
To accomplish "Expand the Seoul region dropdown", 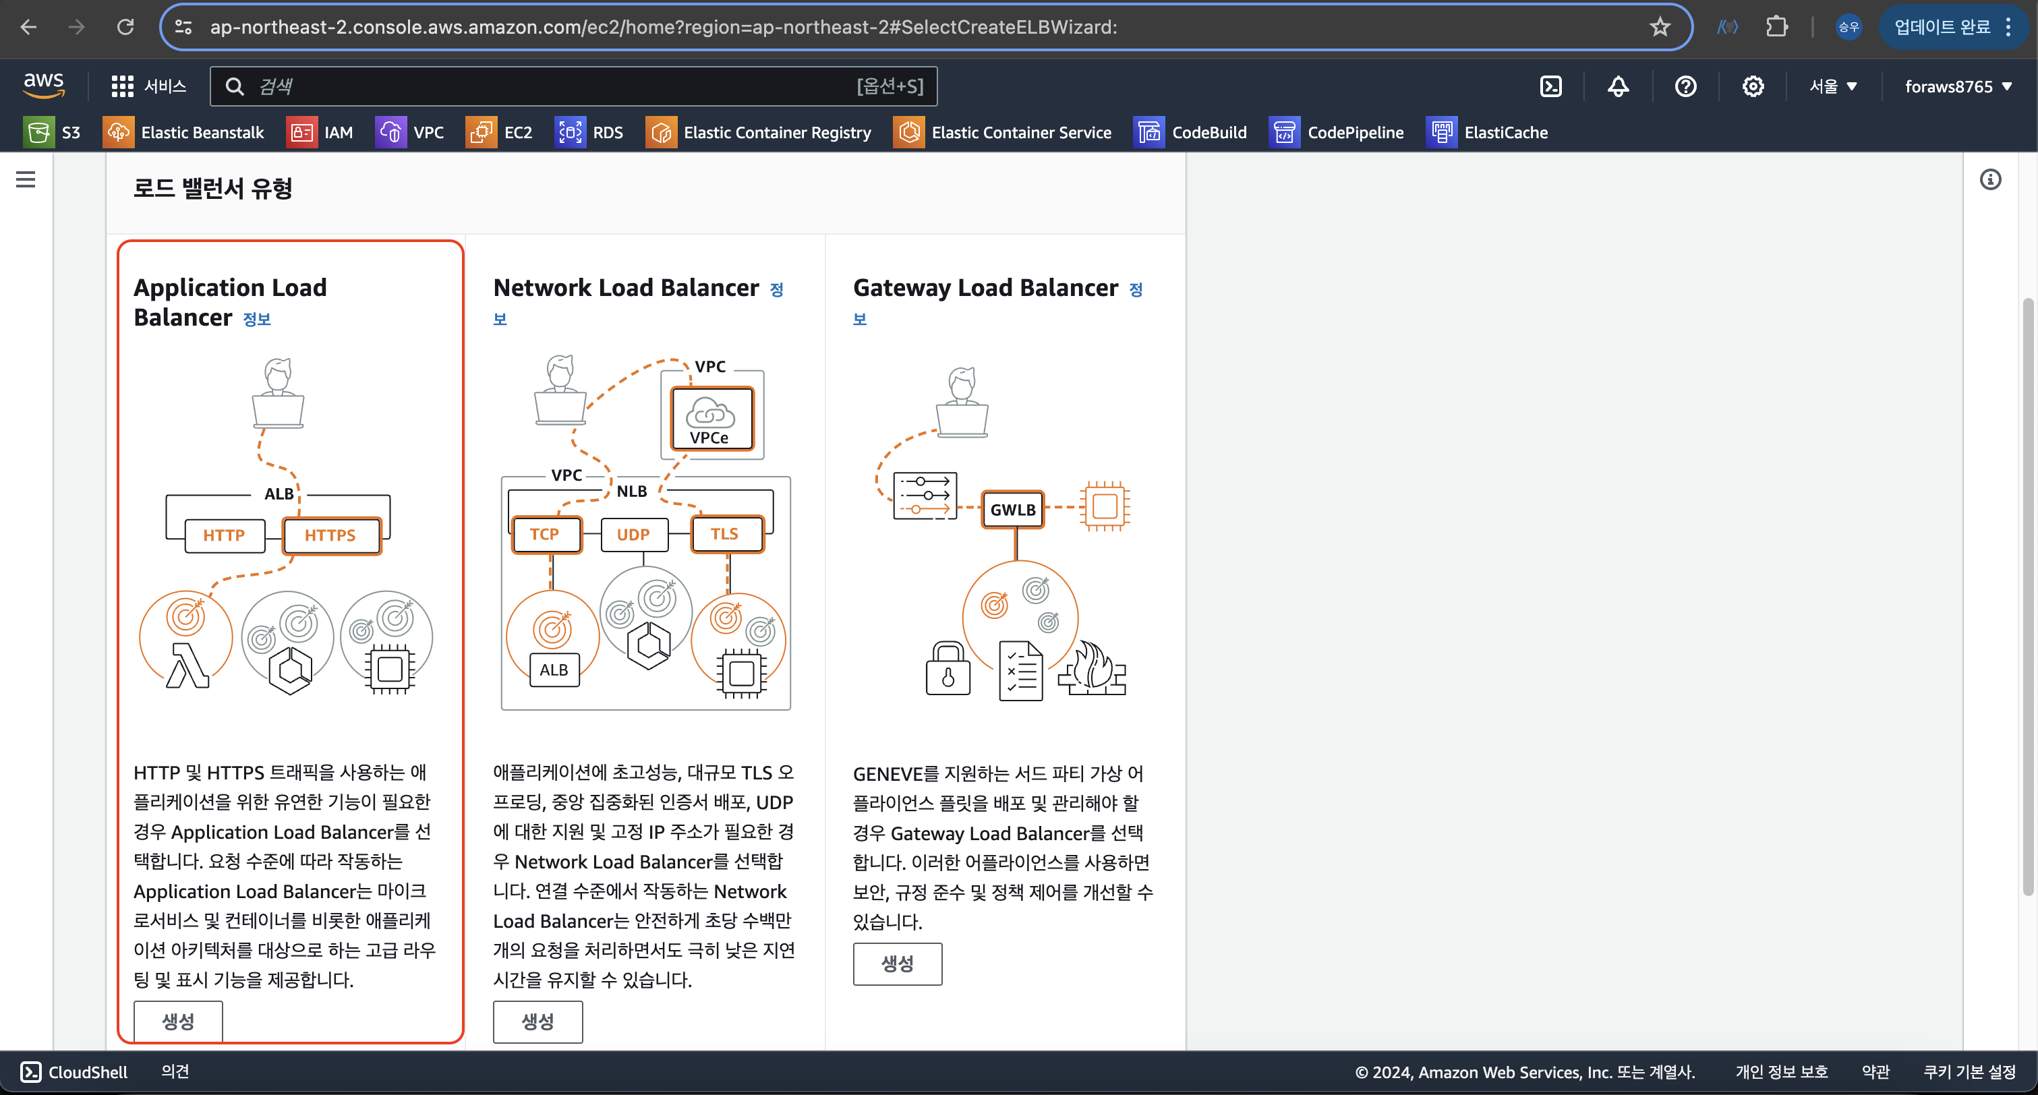I will pos(1832,86).
